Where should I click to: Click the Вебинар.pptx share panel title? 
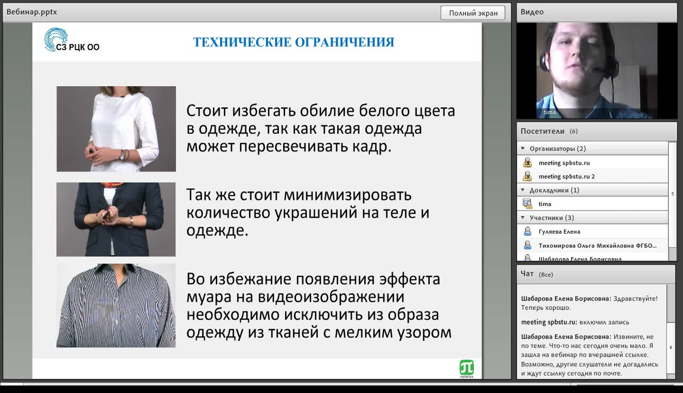point(32,12)
